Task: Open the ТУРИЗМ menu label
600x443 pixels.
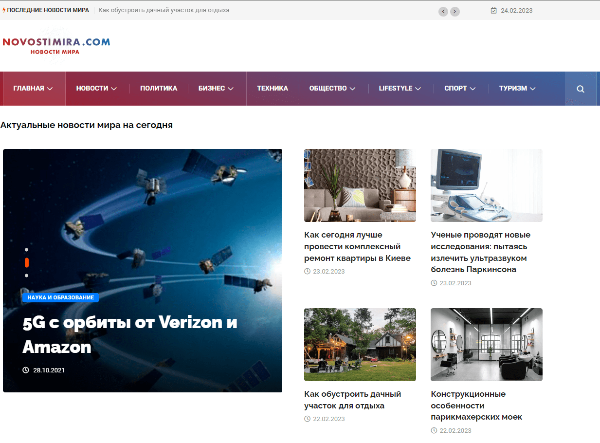Action: [513, 88]
